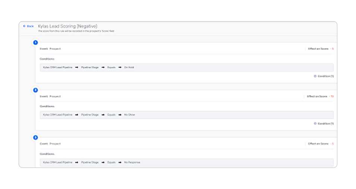356x189 pixels.
Task: Select the No Show condition value
Action: (129, 115)
